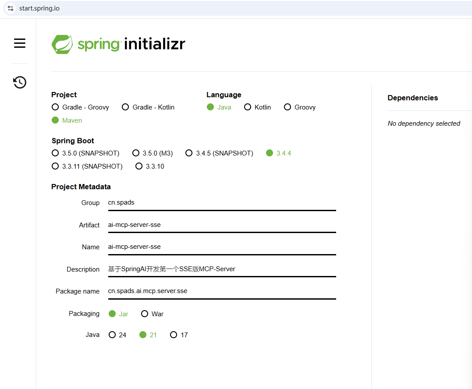Click the Package name input field
Screen dimensions: 472x389
[x=222, y=291]
